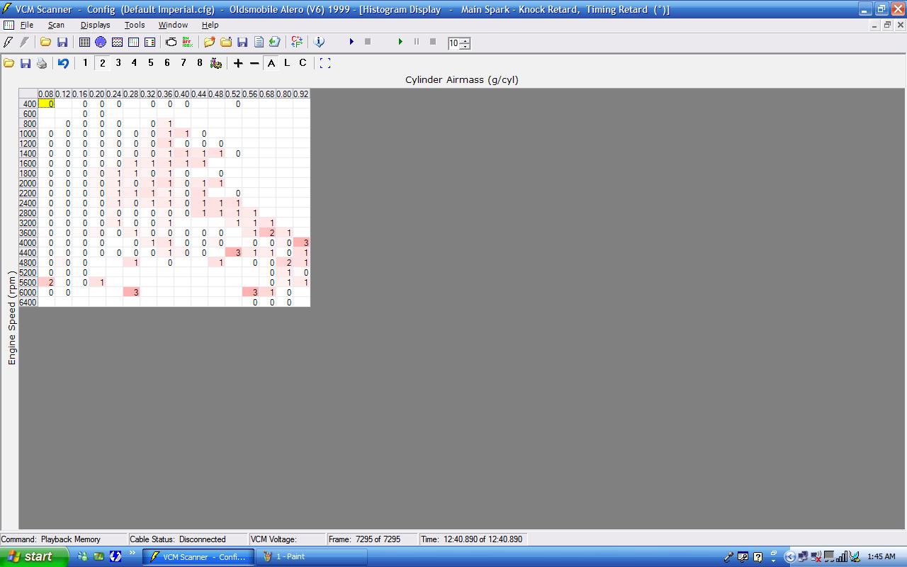Print the histogram using printer icon
Viewport: 907px width, 567px height.
(x=42, y=63)
